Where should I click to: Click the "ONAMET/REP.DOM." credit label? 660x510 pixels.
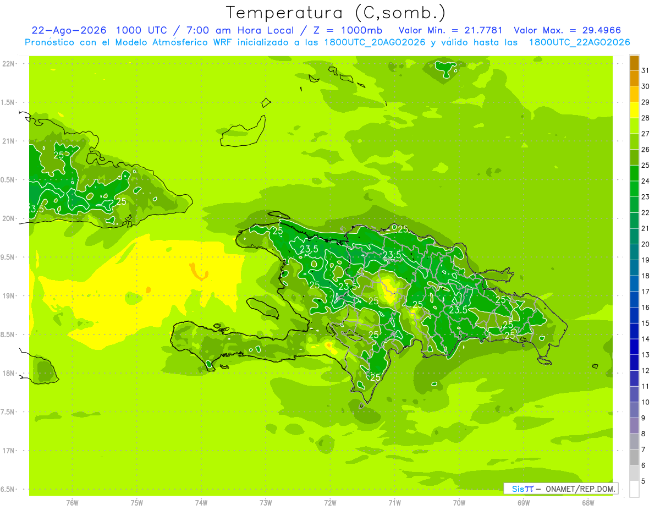point(580,489)
